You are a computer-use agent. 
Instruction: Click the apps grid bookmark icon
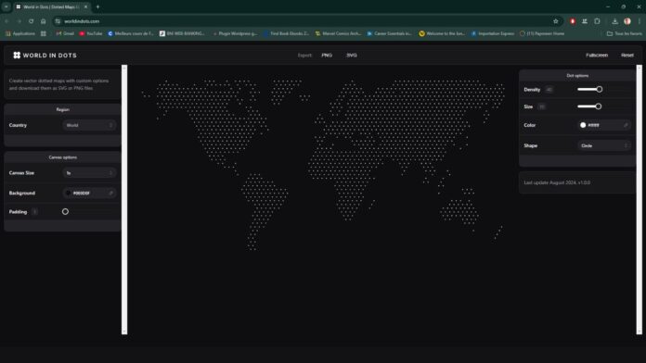44,33
